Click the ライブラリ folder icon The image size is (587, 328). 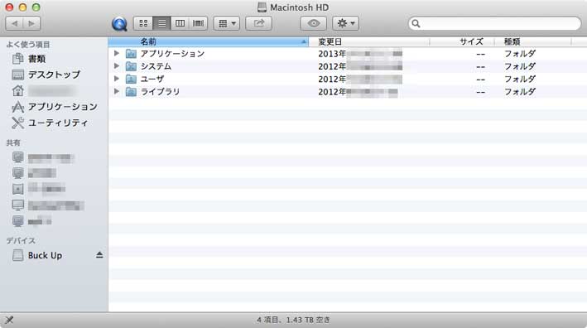pos(131,92)
